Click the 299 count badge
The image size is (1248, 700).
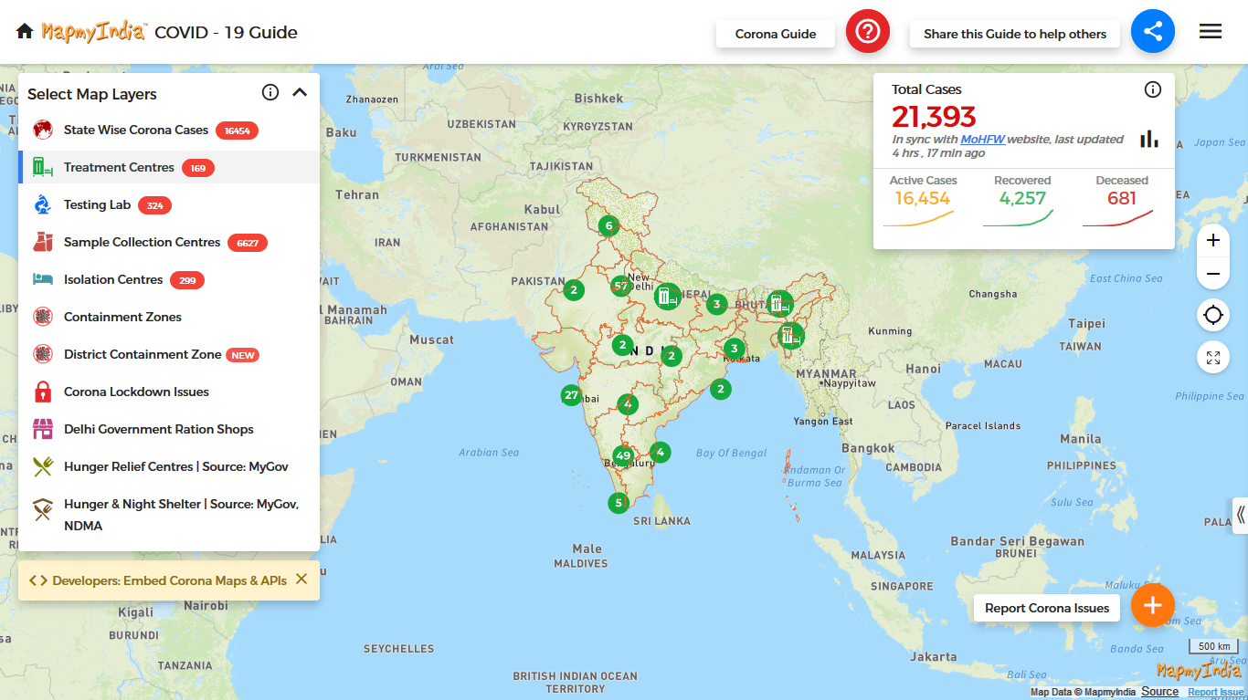pos(187,280)
